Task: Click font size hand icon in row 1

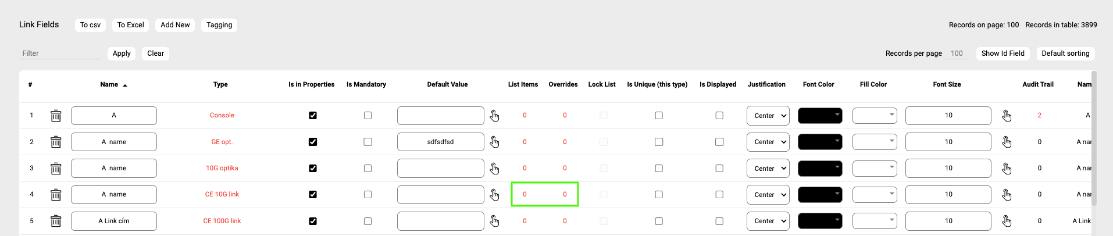Action: (x=1007, y=116)
